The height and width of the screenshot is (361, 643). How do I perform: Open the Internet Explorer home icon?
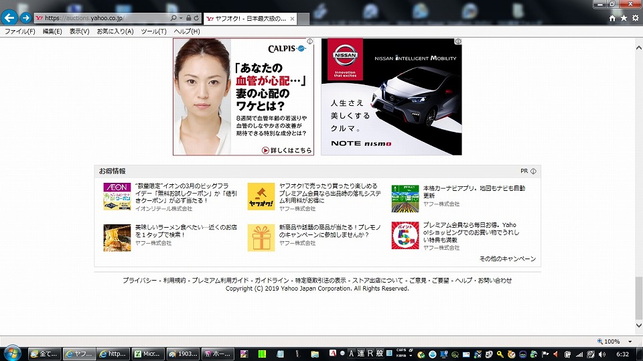click(612, 18)
